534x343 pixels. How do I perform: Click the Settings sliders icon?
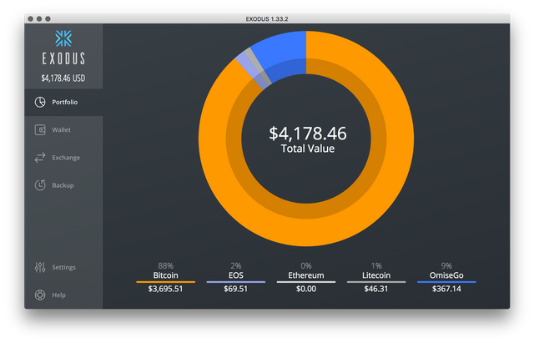40,267
